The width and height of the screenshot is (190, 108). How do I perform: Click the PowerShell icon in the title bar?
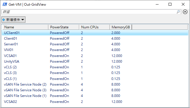coord(5,4)
